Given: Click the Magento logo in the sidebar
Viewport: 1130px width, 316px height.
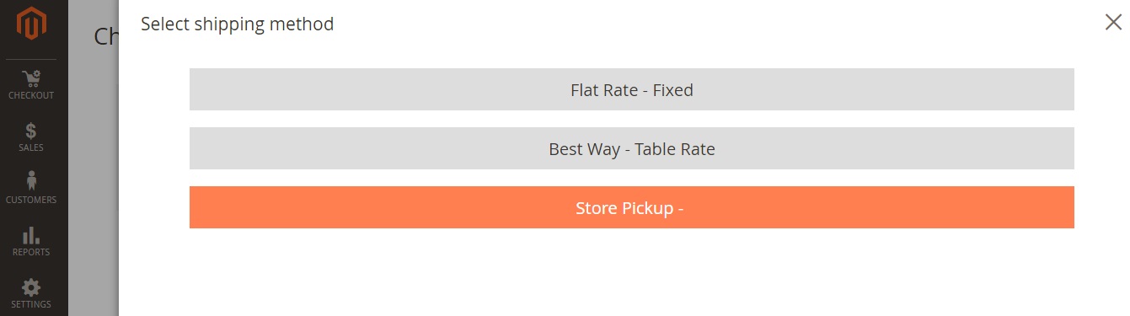Looking at the screenshot, I should [x=31, y=24].
